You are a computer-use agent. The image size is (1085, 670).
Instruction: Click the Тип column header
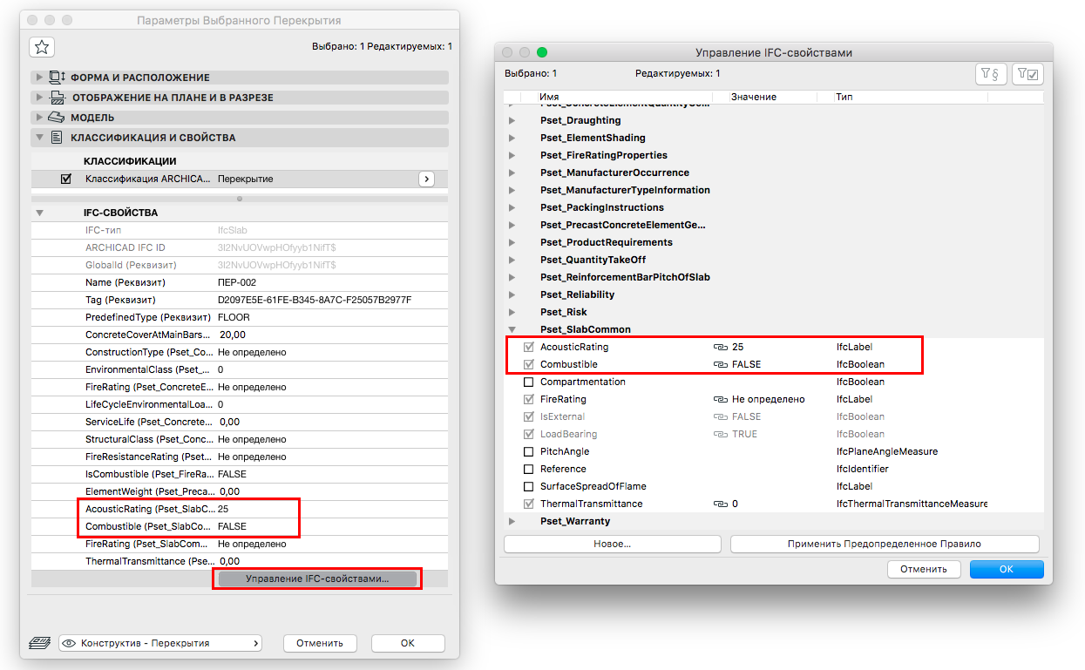pyautogui.click(x=844, y=97)
